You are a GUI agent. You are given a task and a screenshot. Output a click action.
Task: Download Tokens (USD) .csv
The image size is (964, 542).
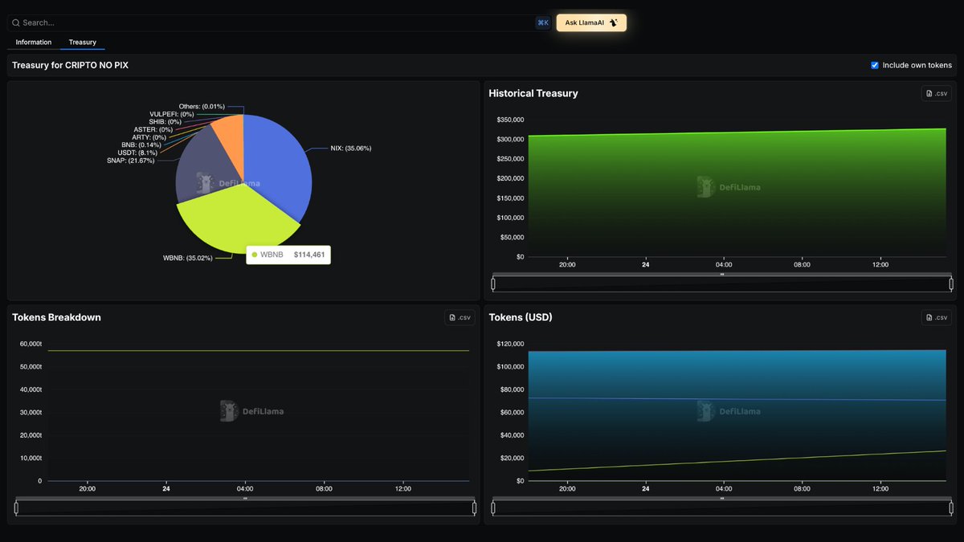(937, 317)
